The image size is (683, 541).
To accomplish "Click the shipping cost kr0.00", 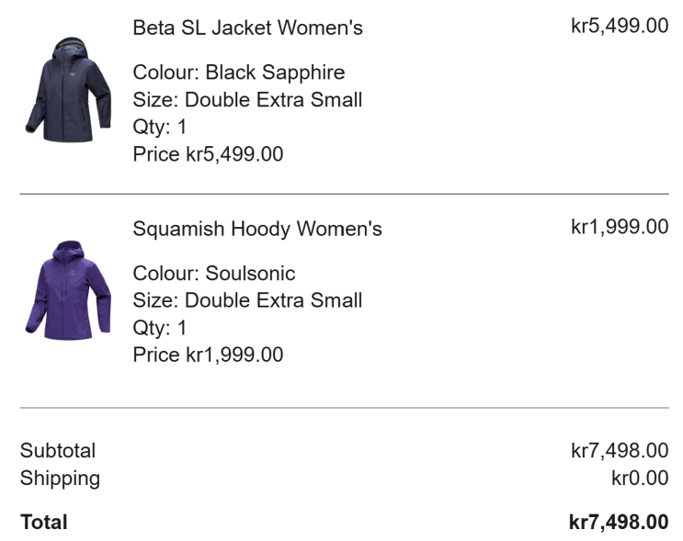I will (640, 479).
